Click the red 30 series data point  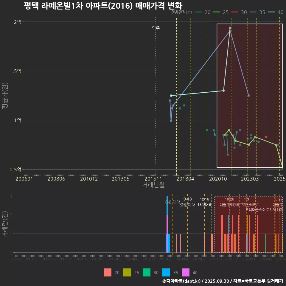pyautogui.click(x=266, y=137)
